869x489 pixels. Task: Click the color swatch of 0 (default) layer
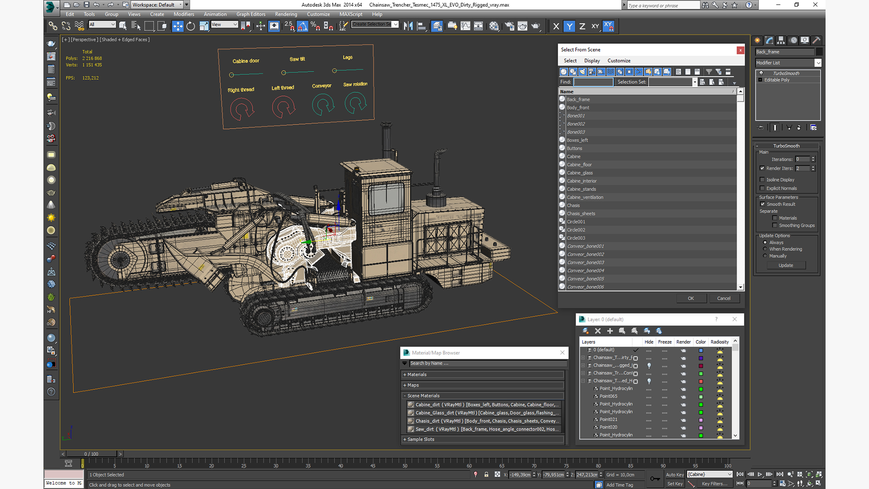point(701,350)
